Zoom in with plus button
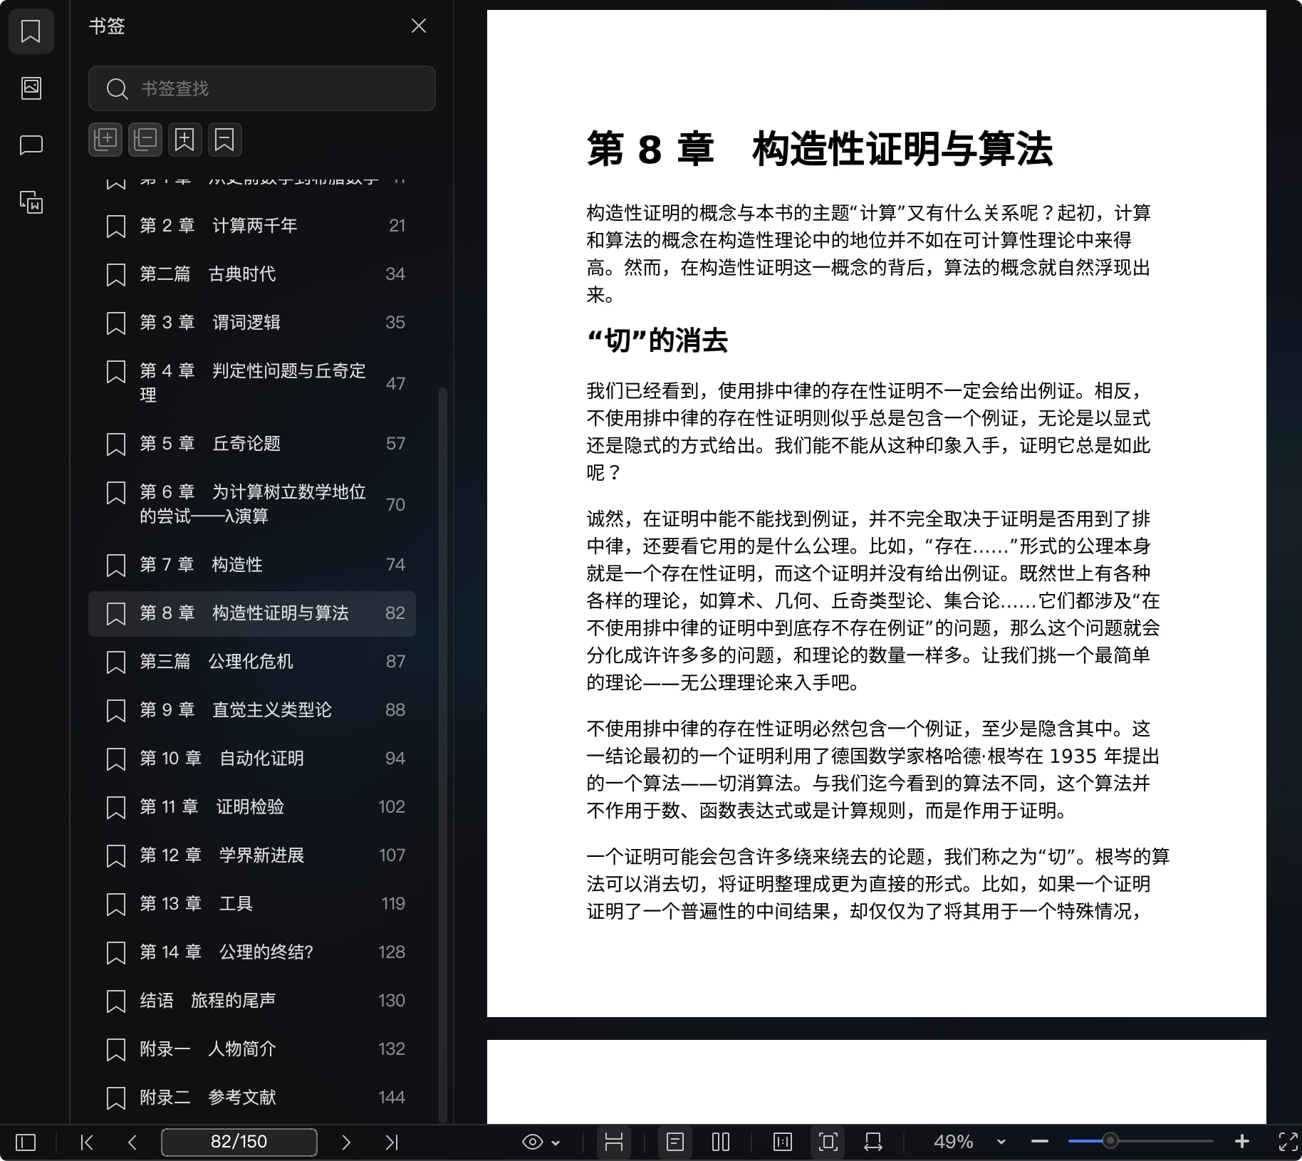The width and height of the screenshot is (1302, 1161). pyautogui.click(x=1242, y=1142)
